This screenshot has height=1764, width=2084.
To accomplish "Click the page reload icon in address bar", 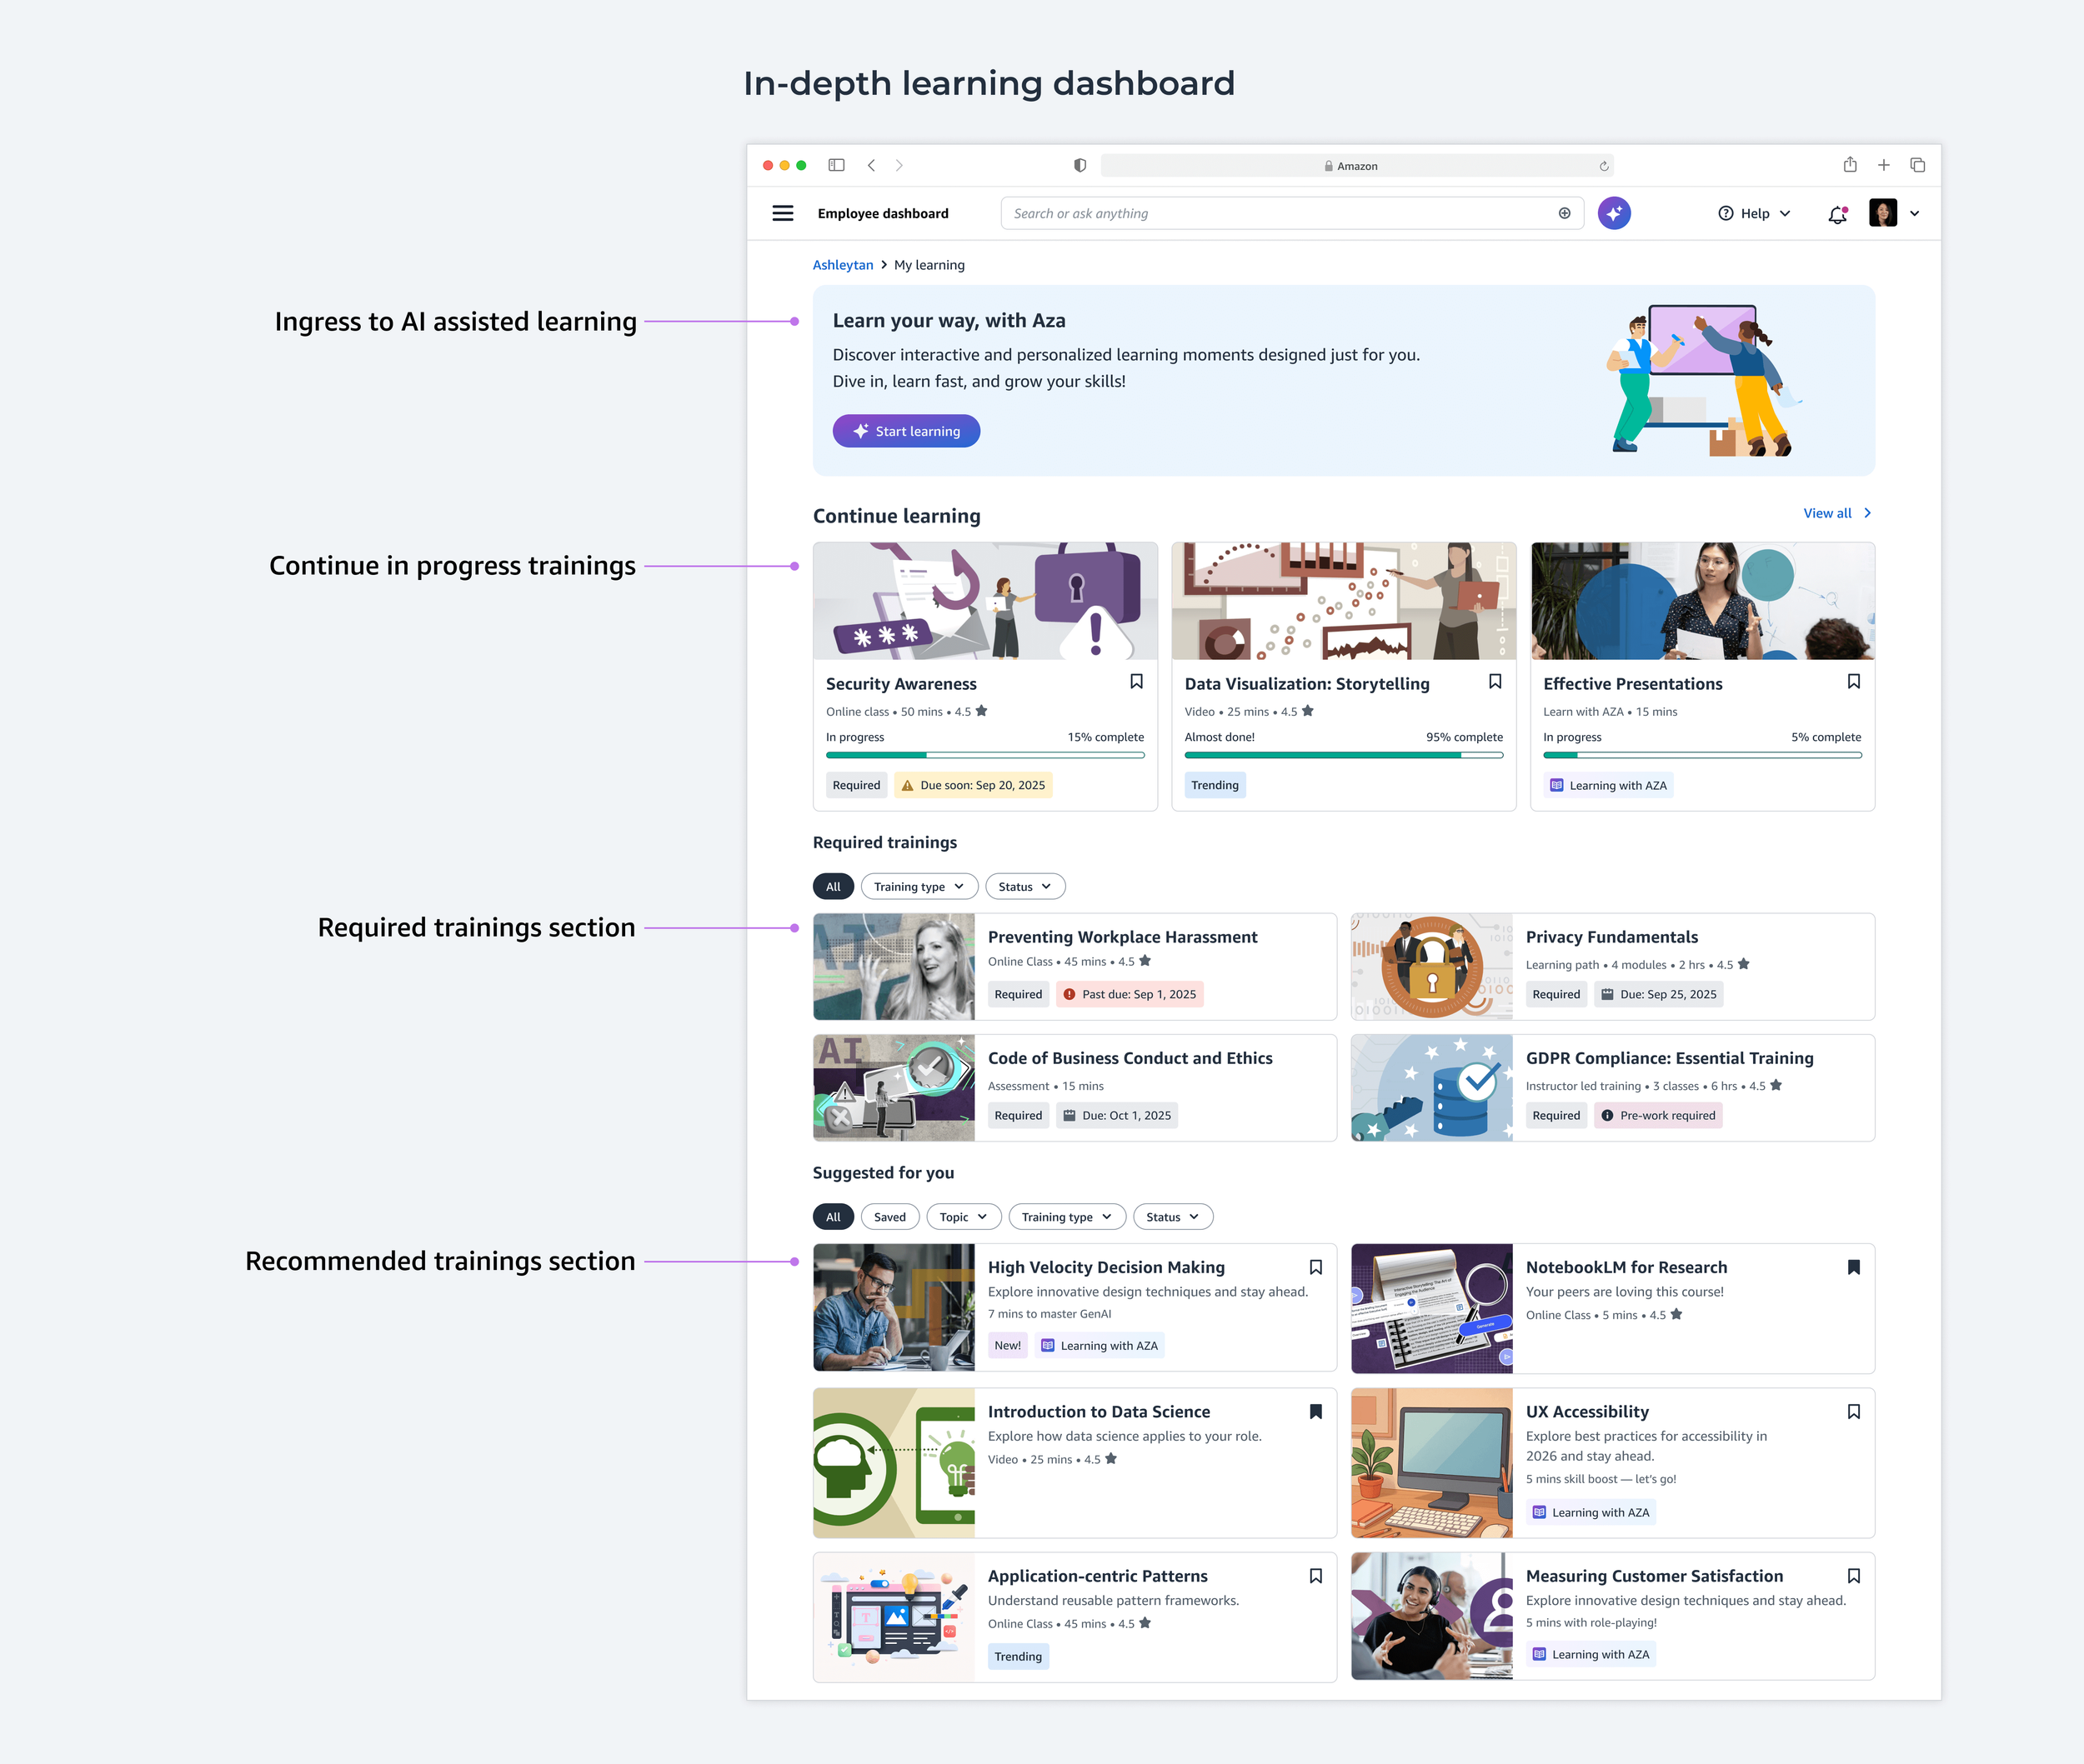I will (1603, 166).
